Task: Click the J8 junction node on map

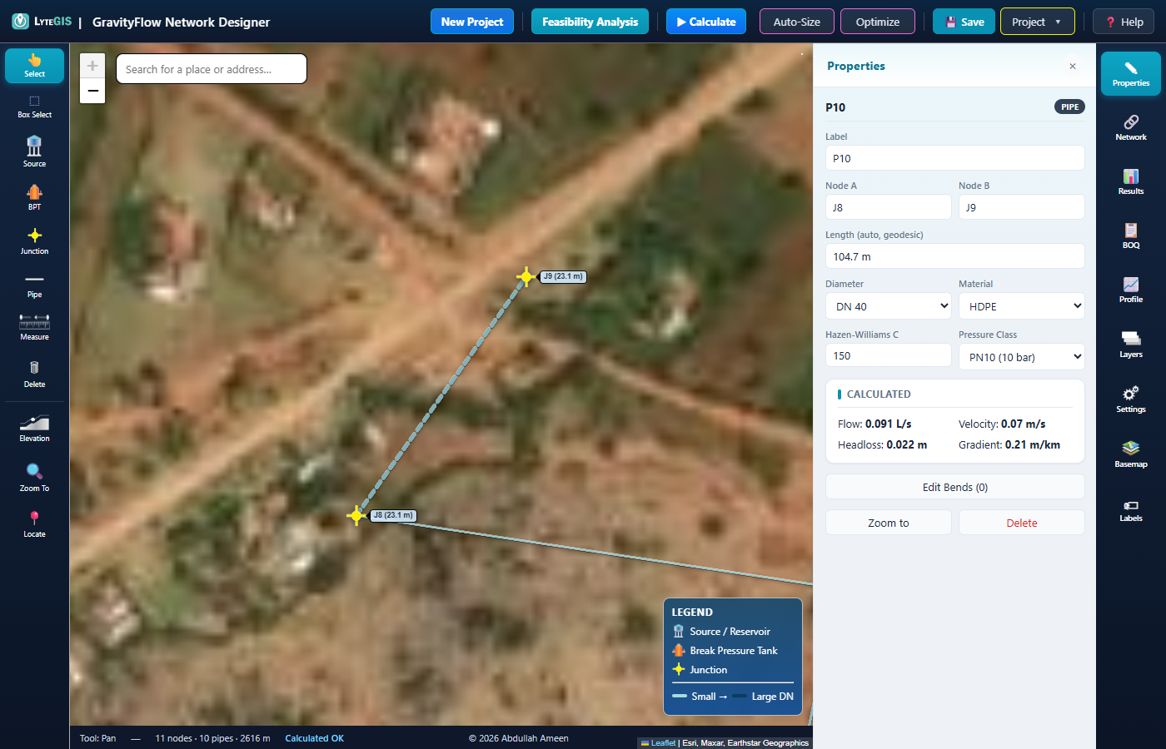Action: 356,516
